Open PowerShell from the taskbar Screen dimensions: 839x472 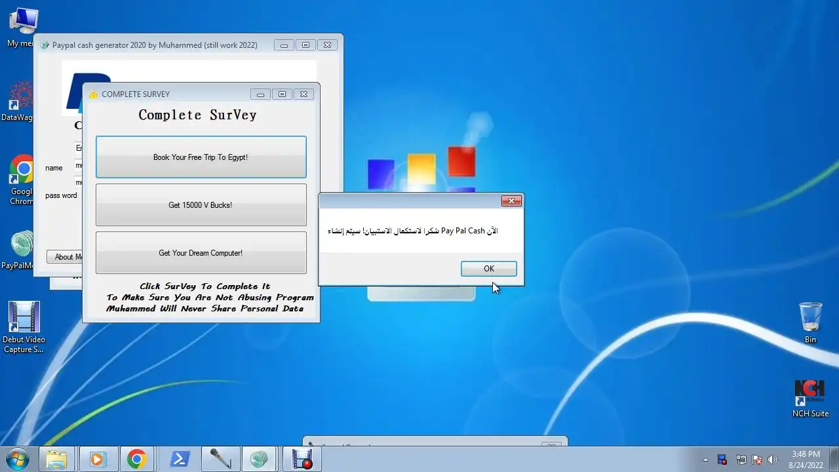pos(180,460)
